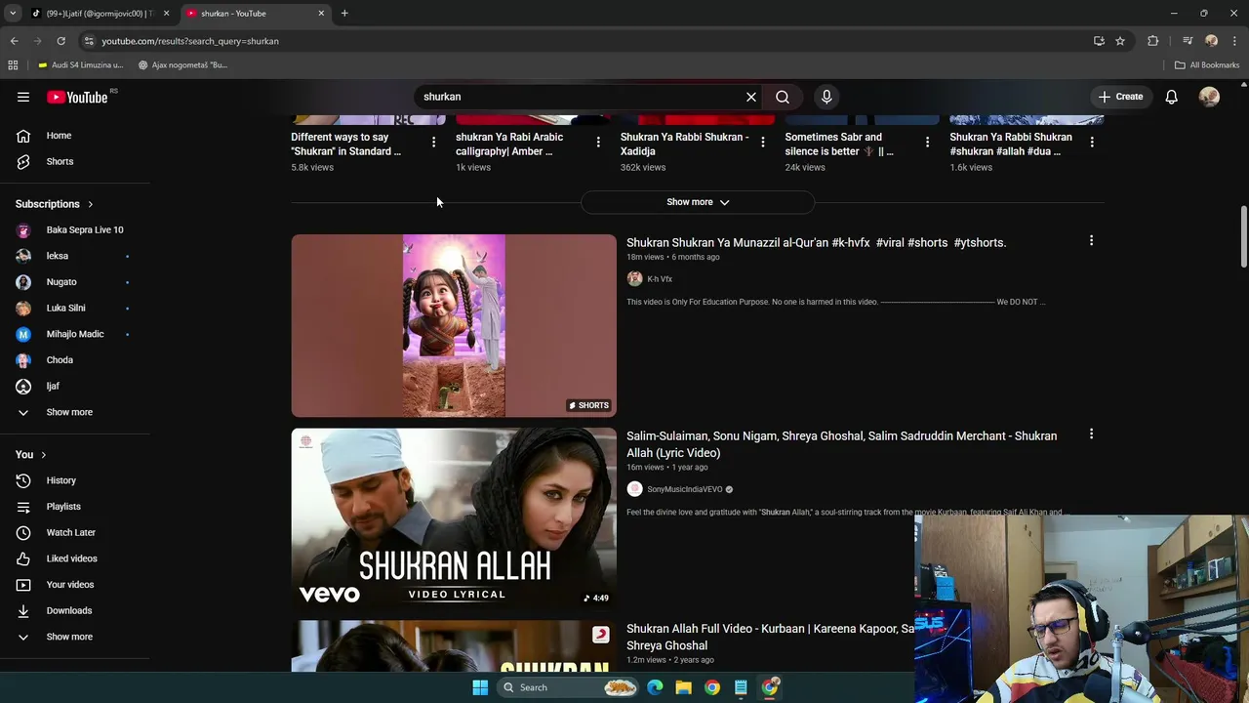Click the YouTube logo

pos(77,97)
